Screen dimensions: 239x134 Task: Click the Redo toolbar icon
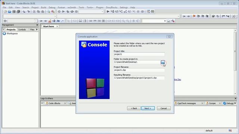pyautogui.click(x=28, y=12)
